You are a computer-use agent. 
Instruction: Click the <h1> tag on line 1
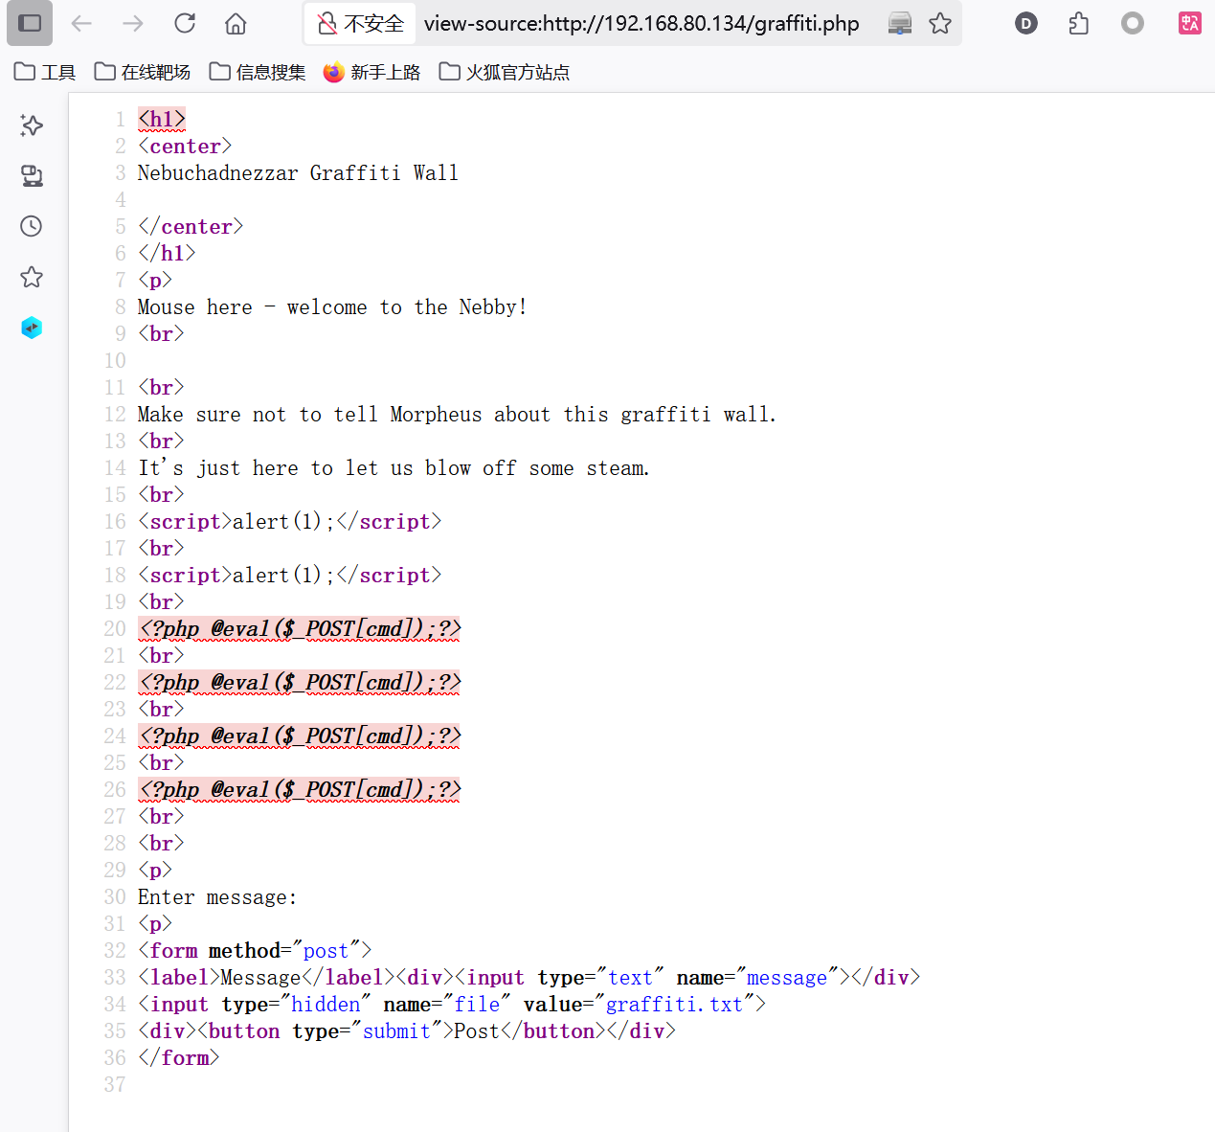pos(162,119)
